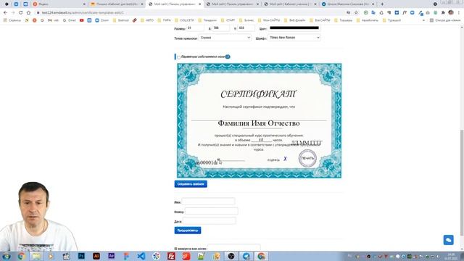
Task: Toggle the custom logo parameters checkbox
Action: [179, 57]
